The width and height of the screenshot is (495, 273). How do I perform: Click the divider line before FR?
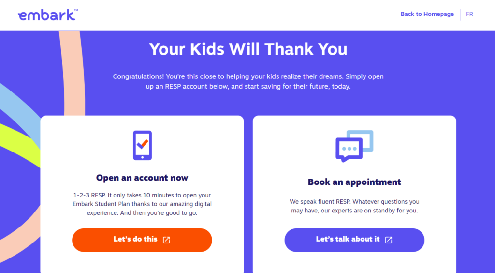point(460,15)
